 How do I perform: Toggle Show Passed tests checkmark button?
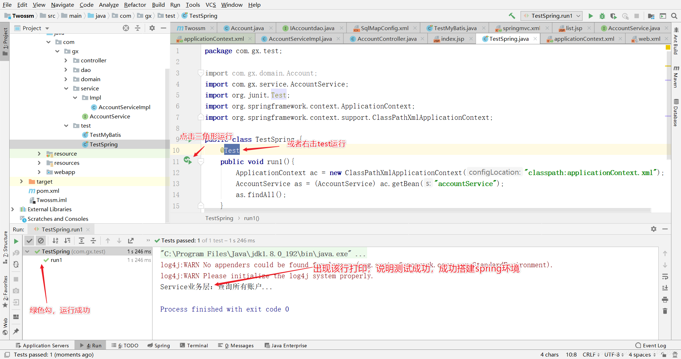(29, 241)
